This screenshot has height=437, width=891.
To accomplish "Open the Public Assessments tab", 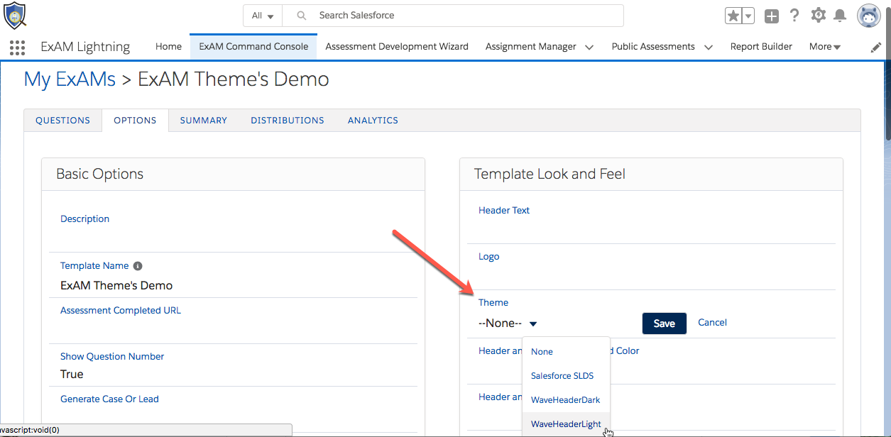I will pyautogui.click(x=653, y=47).
